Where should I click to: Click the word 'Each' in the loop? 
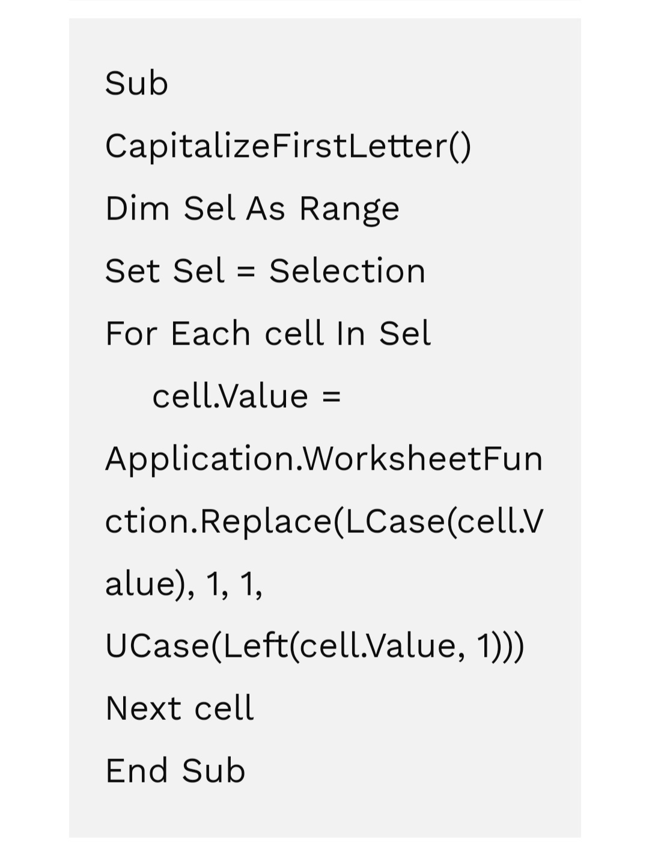[210, 334]
